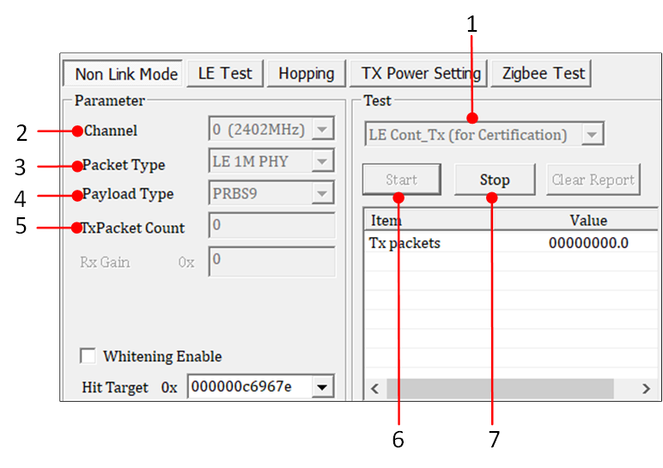The image size is (663, 468).
Task: Expand the Payload Type PRBS9 dropdown
Action: (x=323, y=193)
